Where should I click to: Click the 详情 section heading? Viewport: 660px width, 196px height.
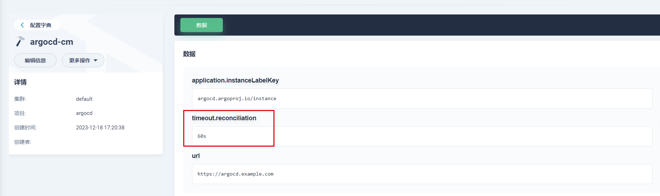(x=20, y=82)
